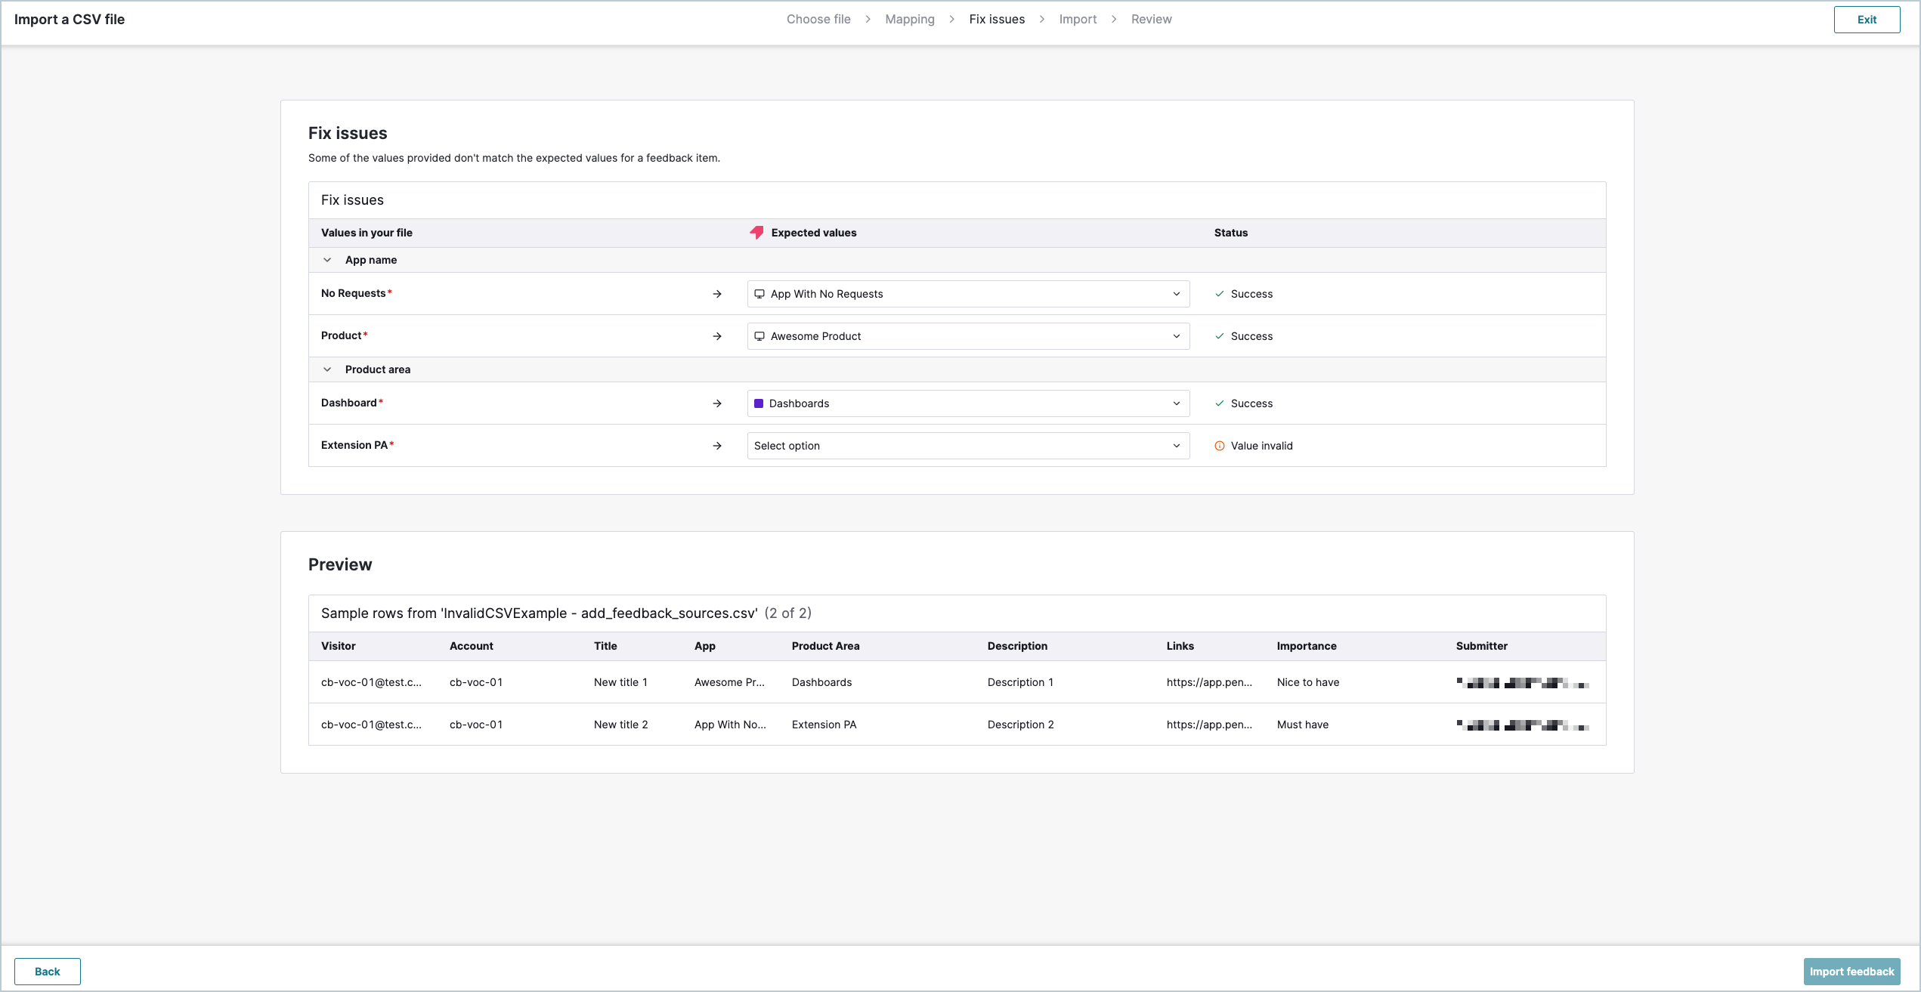
Task: Click success checkmark for Dashboard row
Action: click(x=1220, y=403)
